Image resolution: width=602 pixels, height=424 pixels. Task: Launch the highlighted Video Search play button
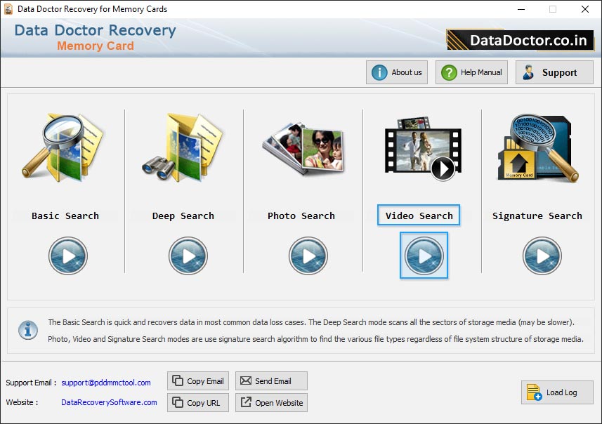[x=424, y=256]
